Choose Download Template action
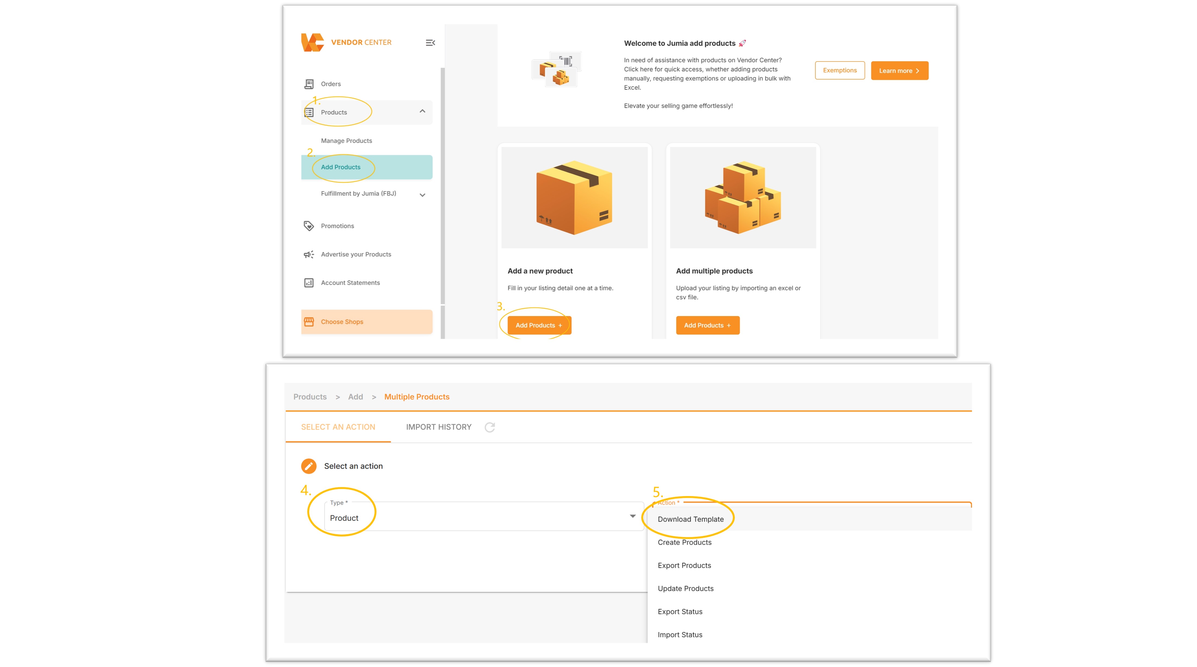Image resolution: width=1197 pixels, height=667 pixels. click(809, 519)
